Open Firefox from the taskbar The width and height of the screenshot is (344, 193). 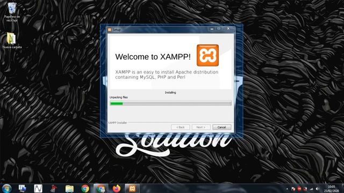click(117, 188)
